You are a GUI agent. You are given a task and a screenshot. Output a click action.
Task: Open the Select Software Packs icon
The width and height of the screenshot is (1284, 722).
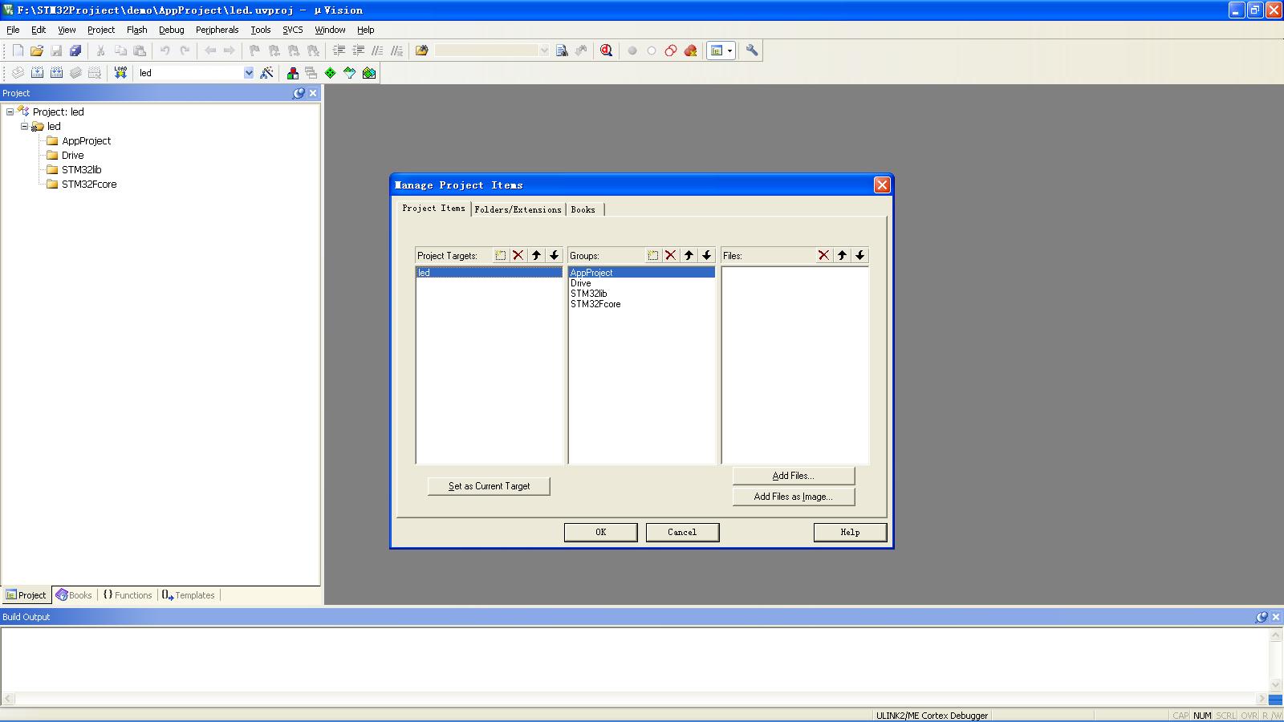point(350,73)
